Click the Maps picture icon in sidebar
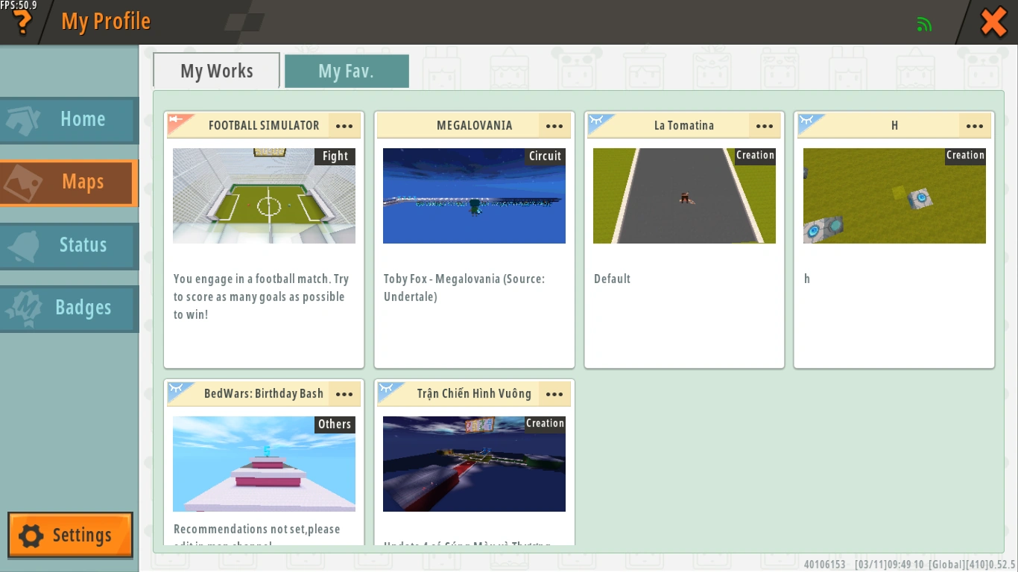 pyautogui.click(x=23, y=183)
